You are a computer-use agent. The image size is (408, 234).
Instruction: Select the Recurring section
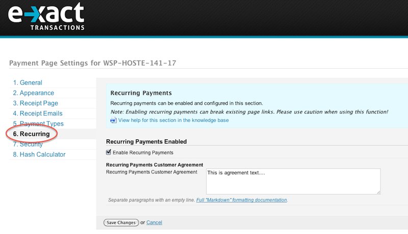click(31, 134)
